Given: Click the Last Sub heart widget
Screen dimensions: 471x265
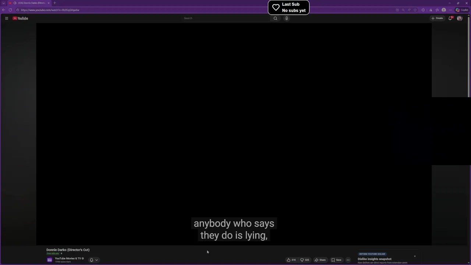Looking at the screenshot, I should pos(288,7).
